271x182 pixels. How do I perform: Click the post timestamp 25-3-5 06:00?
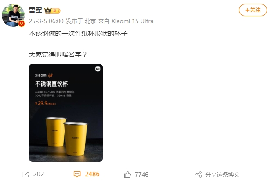(x=46, y=21)
